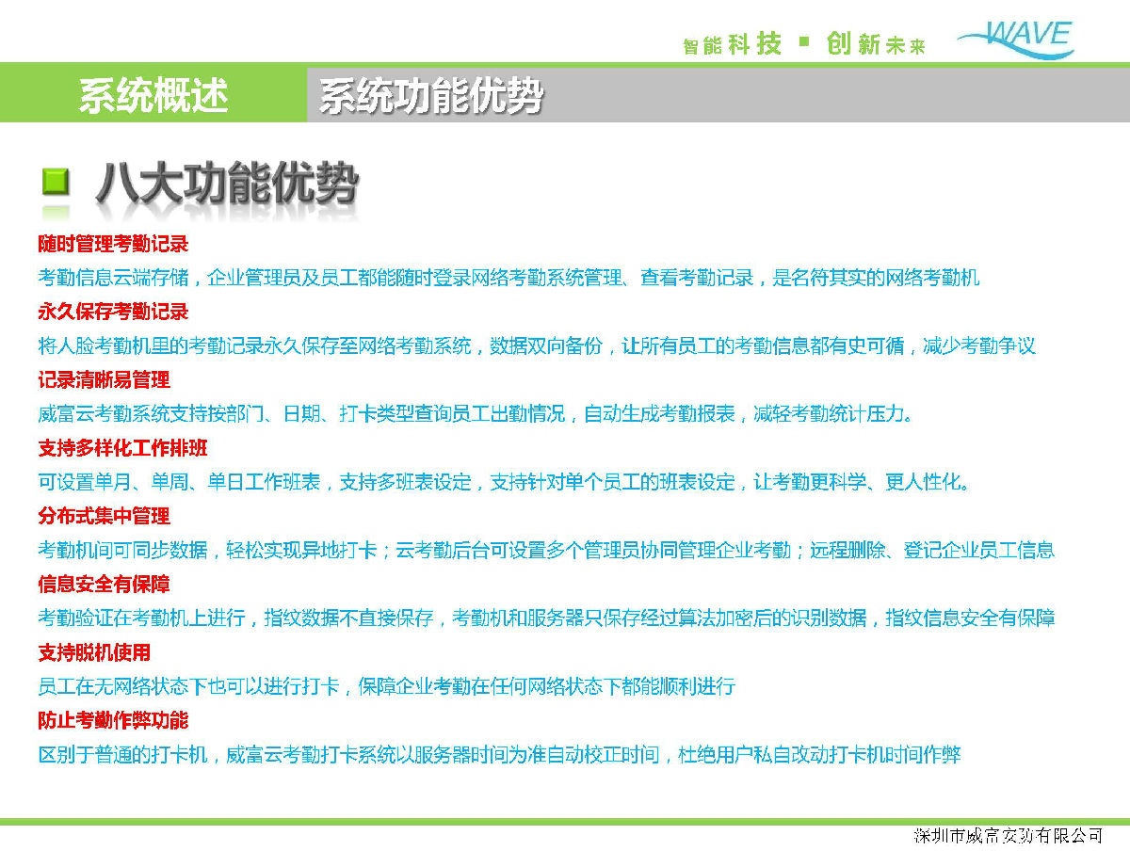
Task: Click the WAVE logo in the header
Action: tap(1015, 40)
